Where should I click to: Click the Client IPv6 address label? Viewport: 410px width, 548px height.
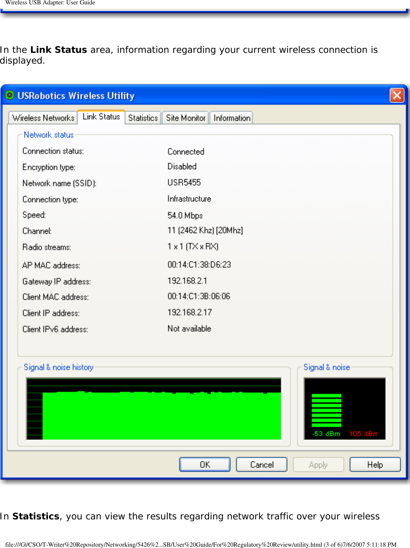point(55,329)
